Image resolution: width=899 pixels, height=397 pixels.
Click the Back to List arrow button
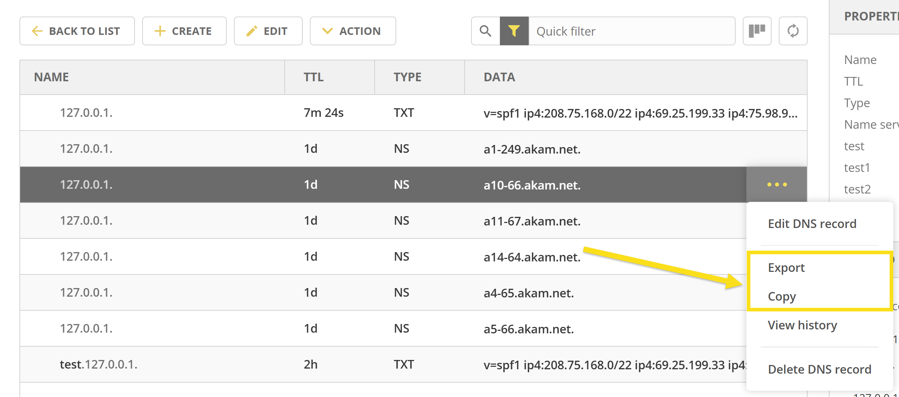(77, 31)
